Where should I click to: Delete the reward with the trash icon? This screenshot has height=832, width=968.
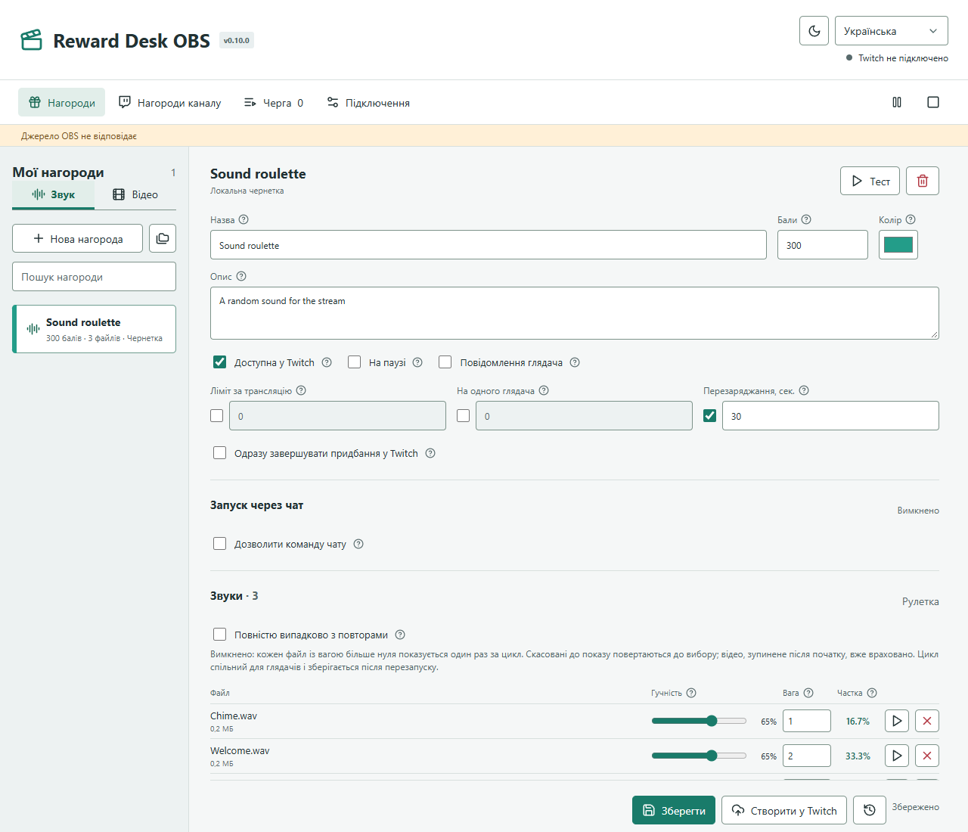[x=923, y=181]
